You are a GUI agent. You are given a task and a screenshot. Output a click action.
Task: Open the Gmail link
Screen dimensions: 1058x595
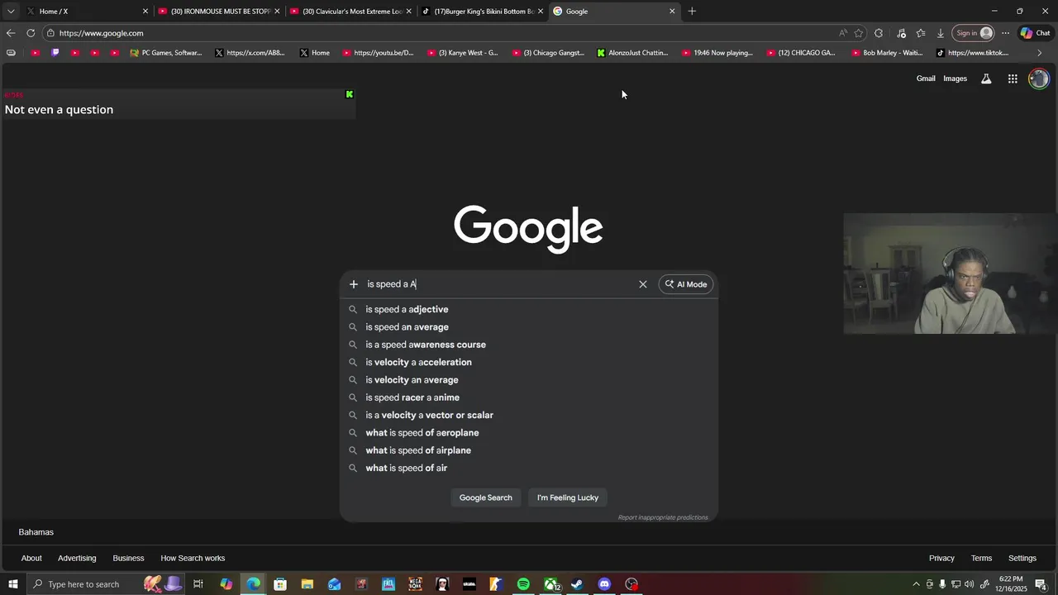(926, 79)
